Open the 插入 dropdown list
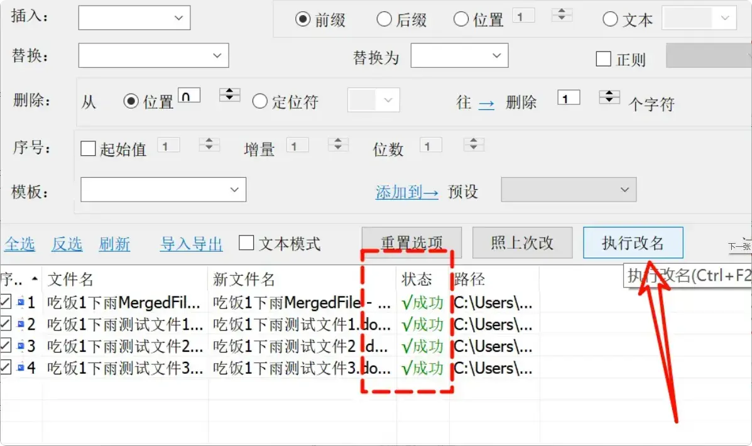Image resolution: width=752 pixels, height=446 pixels. tap(179, 18)
